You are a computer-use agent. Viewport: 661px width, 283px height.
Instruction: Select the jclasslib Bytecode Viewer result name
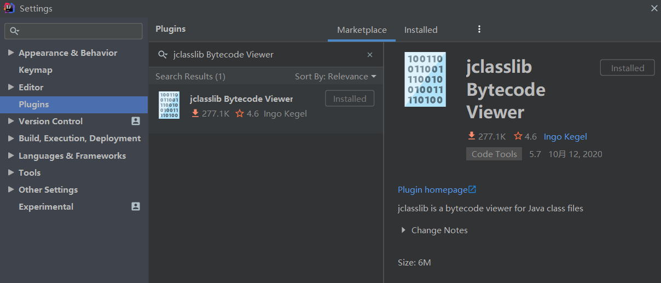[x=241, y=99]
